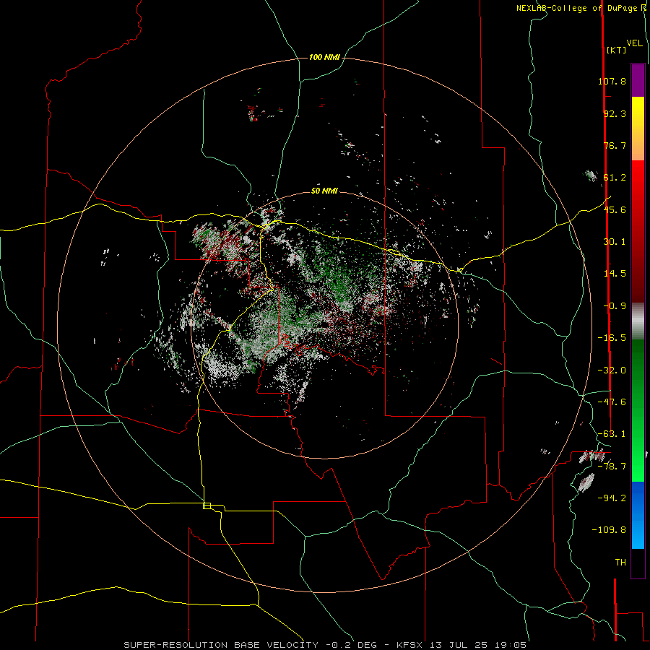
Task: Click the Super-Resolution Base Velocity caption
Action: (x=324, y=645)
